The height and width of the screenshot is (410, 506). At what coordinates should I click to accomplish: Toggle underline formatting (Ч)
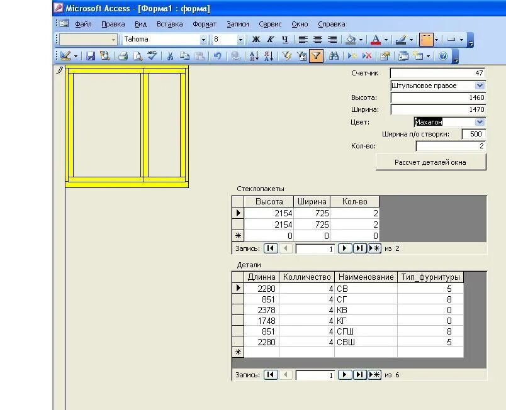(x=284, y=40)
